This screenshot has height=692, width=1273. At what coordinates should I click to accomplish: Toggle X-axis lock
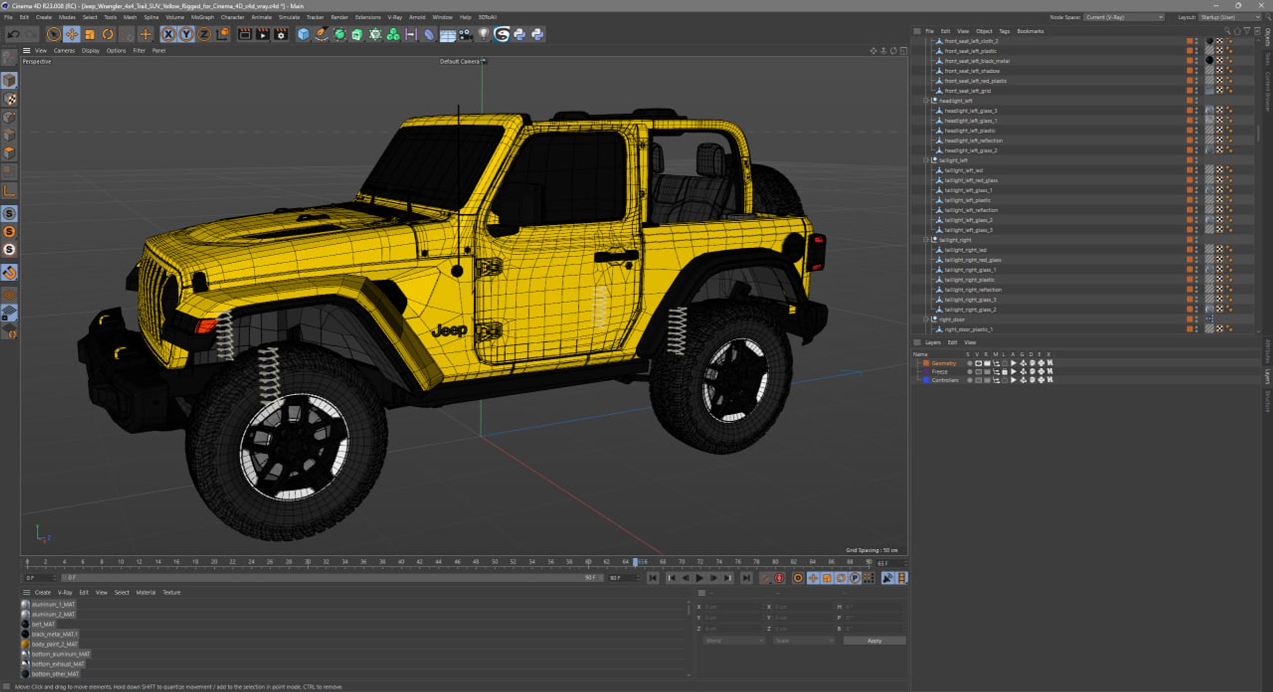point(168,34)
